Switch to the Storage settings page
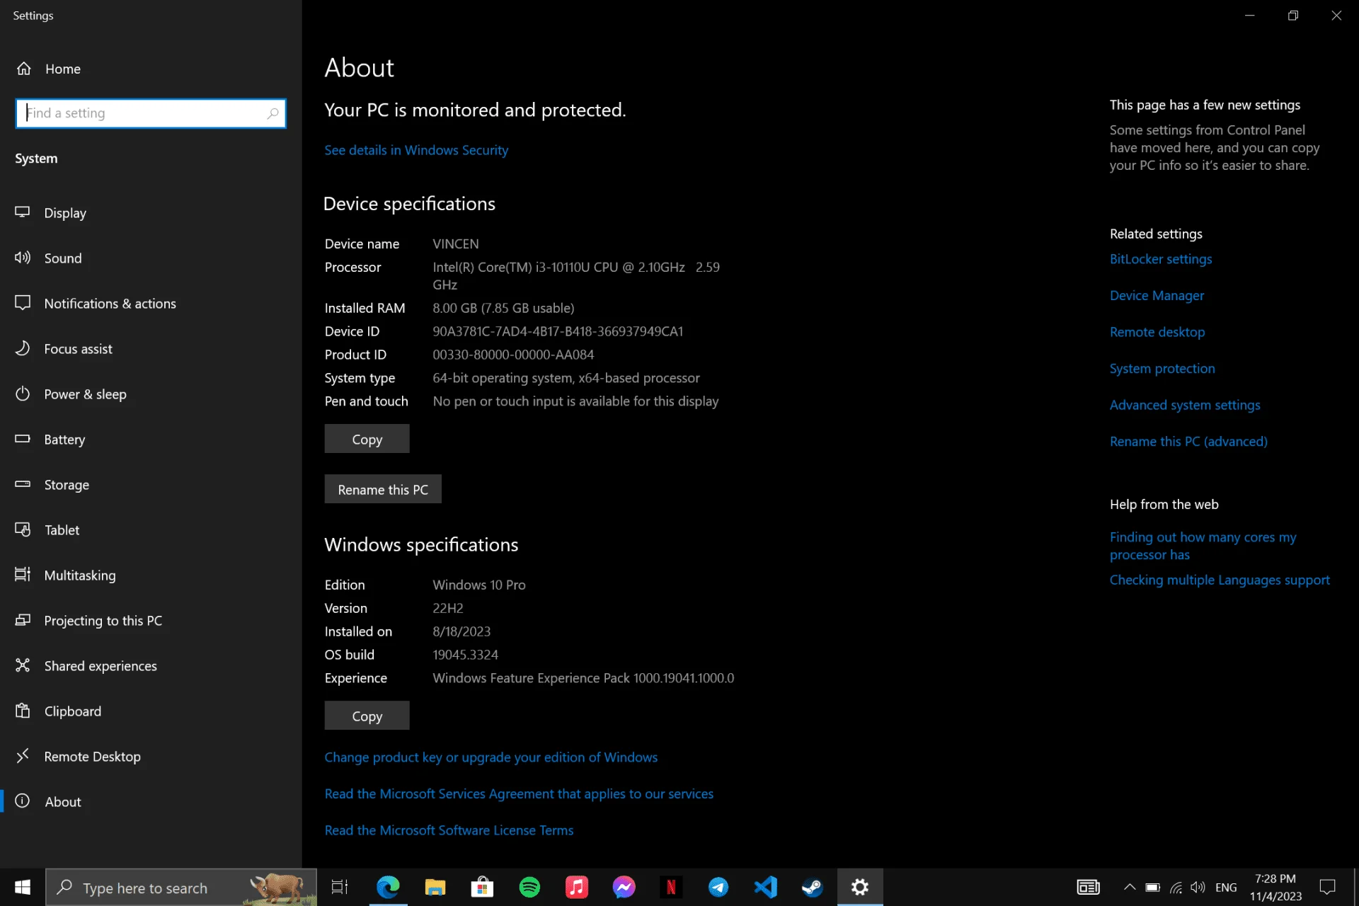 151,485
